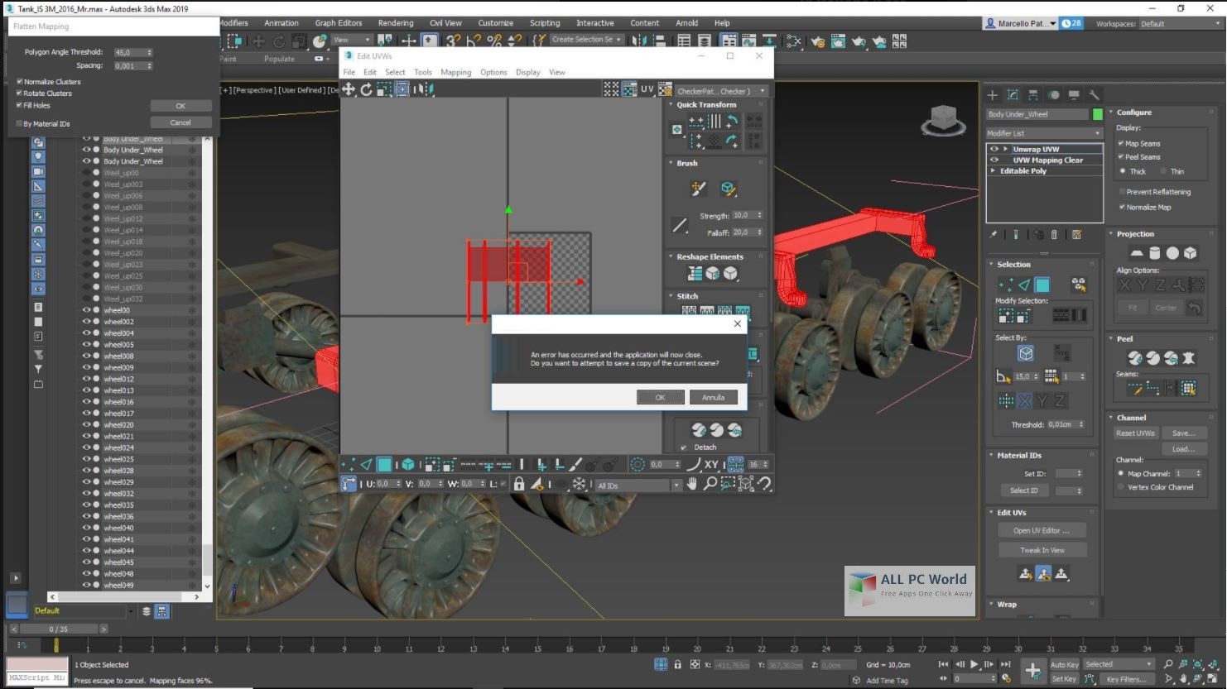This screenshot has height=689, width=1227.
Task: Enable Prevent Reflattening checkbox
Action: pyautogui.click(x=1121, y=192)
